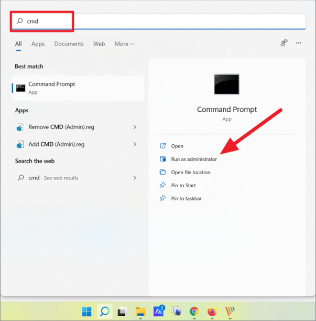
Task: Open the Command Prompt best match result
Action: [78, 88]
